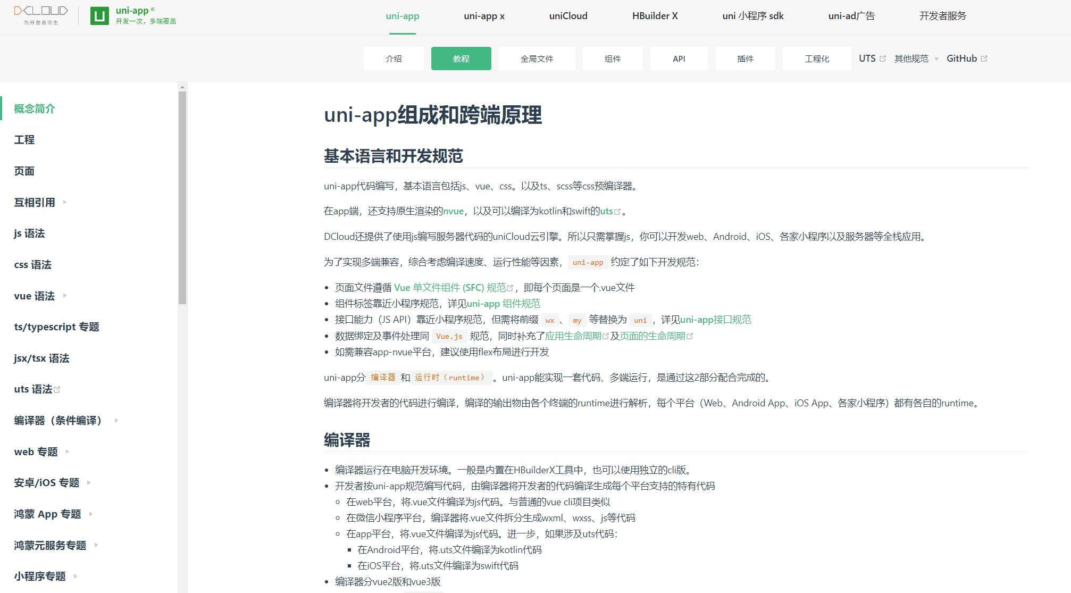Click the Vue.js inline code tag
The height and width of the screenshot is (593, 1071).
[x=449, y=336]
